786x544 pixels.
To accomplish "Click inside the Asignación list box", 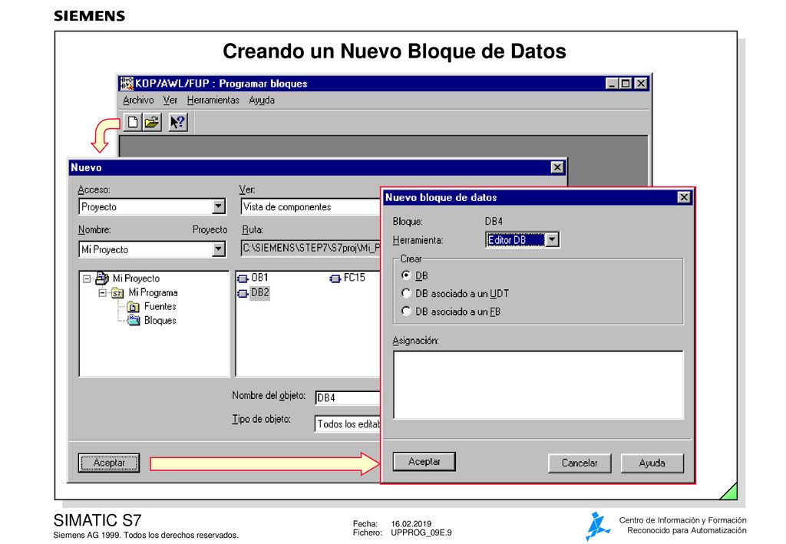I will pyautogui.click(x=538, y=384).
